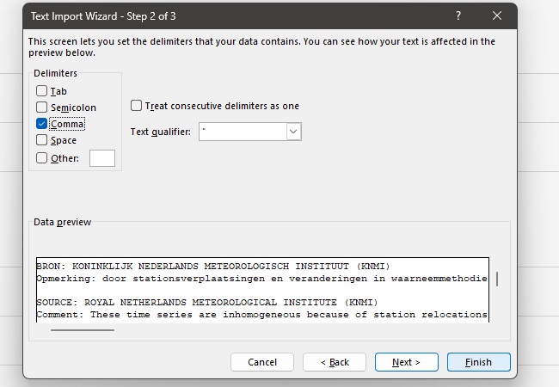
Task: Close the Text Import Wizard dialog
Action: (496, 15)
